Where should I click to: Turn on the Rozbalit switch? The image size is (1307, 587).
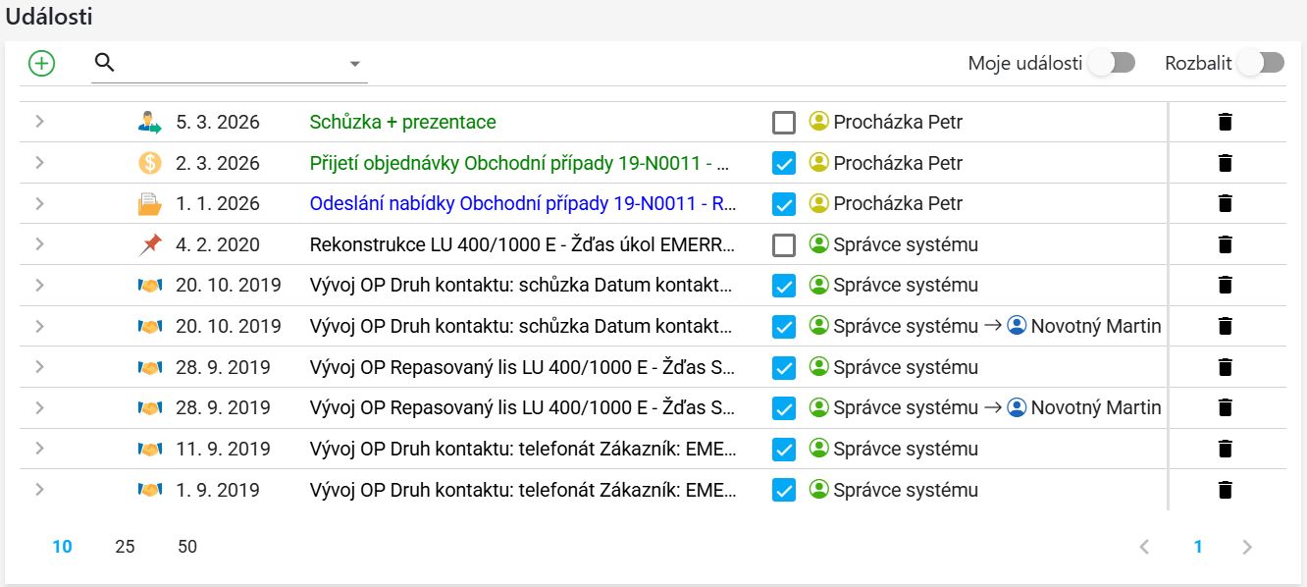tap(1261, 63)
